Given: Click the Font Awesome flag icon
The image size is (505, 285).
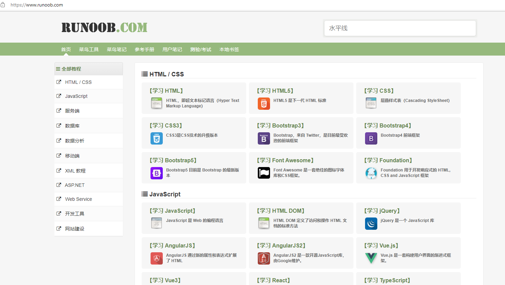Looking at the screenshot, I should 264,173.
